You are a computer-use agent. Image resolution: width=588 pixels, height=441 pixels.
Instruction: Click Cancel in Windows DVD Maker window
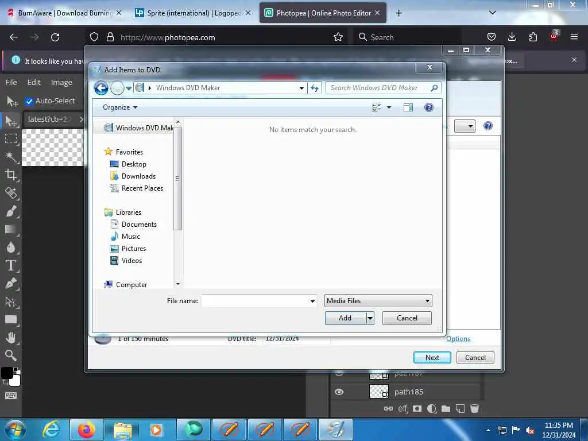click(475, 358)
